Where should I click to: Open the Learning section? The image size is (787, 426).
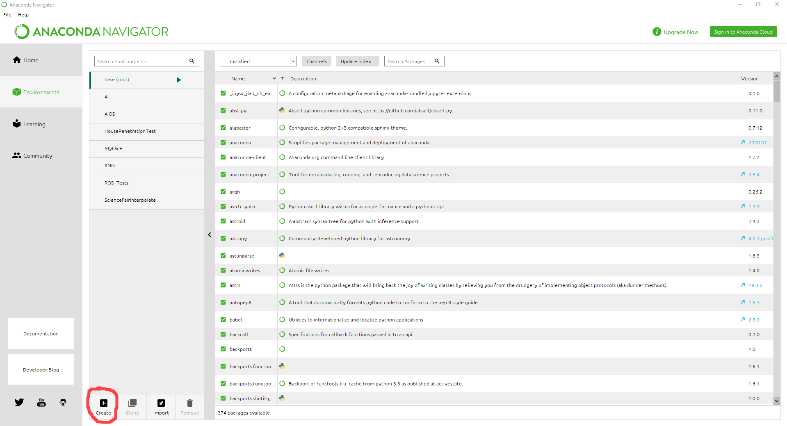coord(34,124)
